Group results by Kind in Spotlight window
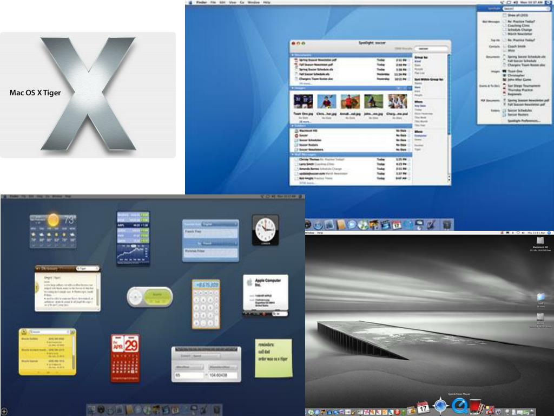The image size is (554, 416). [418, 61]
